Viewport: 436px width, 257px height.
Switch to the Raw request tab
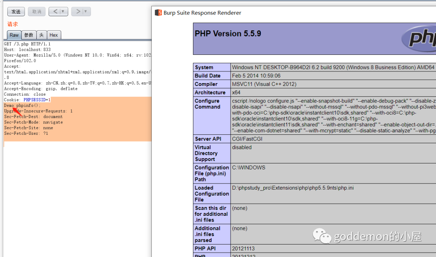(14, 35)
